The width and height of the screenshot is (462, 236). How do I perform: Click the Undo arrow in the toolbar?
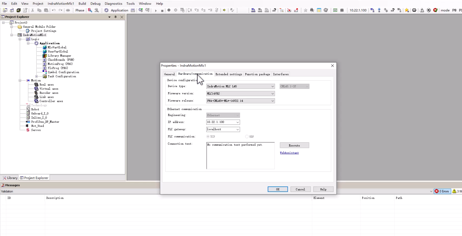[54, 10]
